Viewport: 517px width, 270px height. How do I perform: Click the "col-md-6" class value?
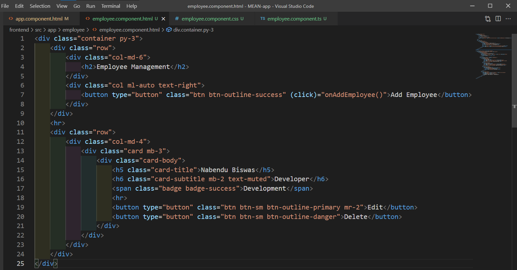tap(127, 57)
